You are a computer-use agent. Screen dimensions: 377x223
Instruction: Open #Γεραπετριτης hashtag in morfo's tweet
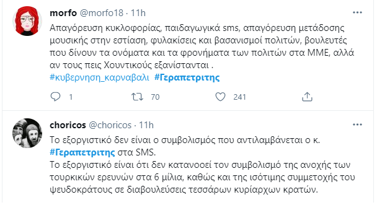tap(187, 77)
